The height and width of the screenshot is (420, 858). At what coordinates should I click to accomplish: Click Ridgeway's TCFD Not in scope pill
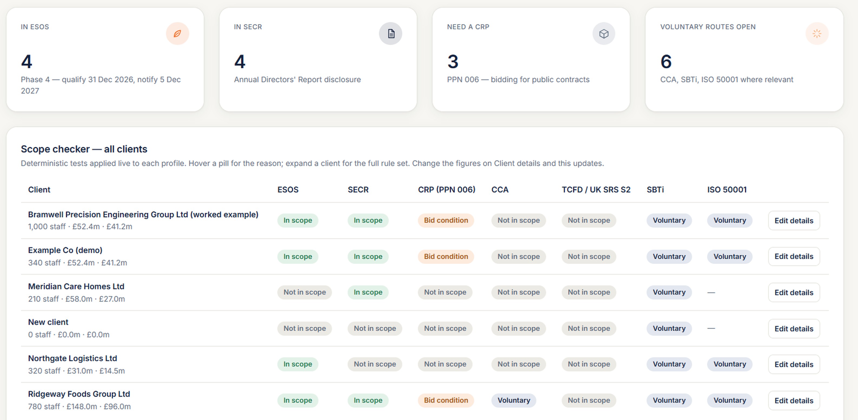coord(589,400)
